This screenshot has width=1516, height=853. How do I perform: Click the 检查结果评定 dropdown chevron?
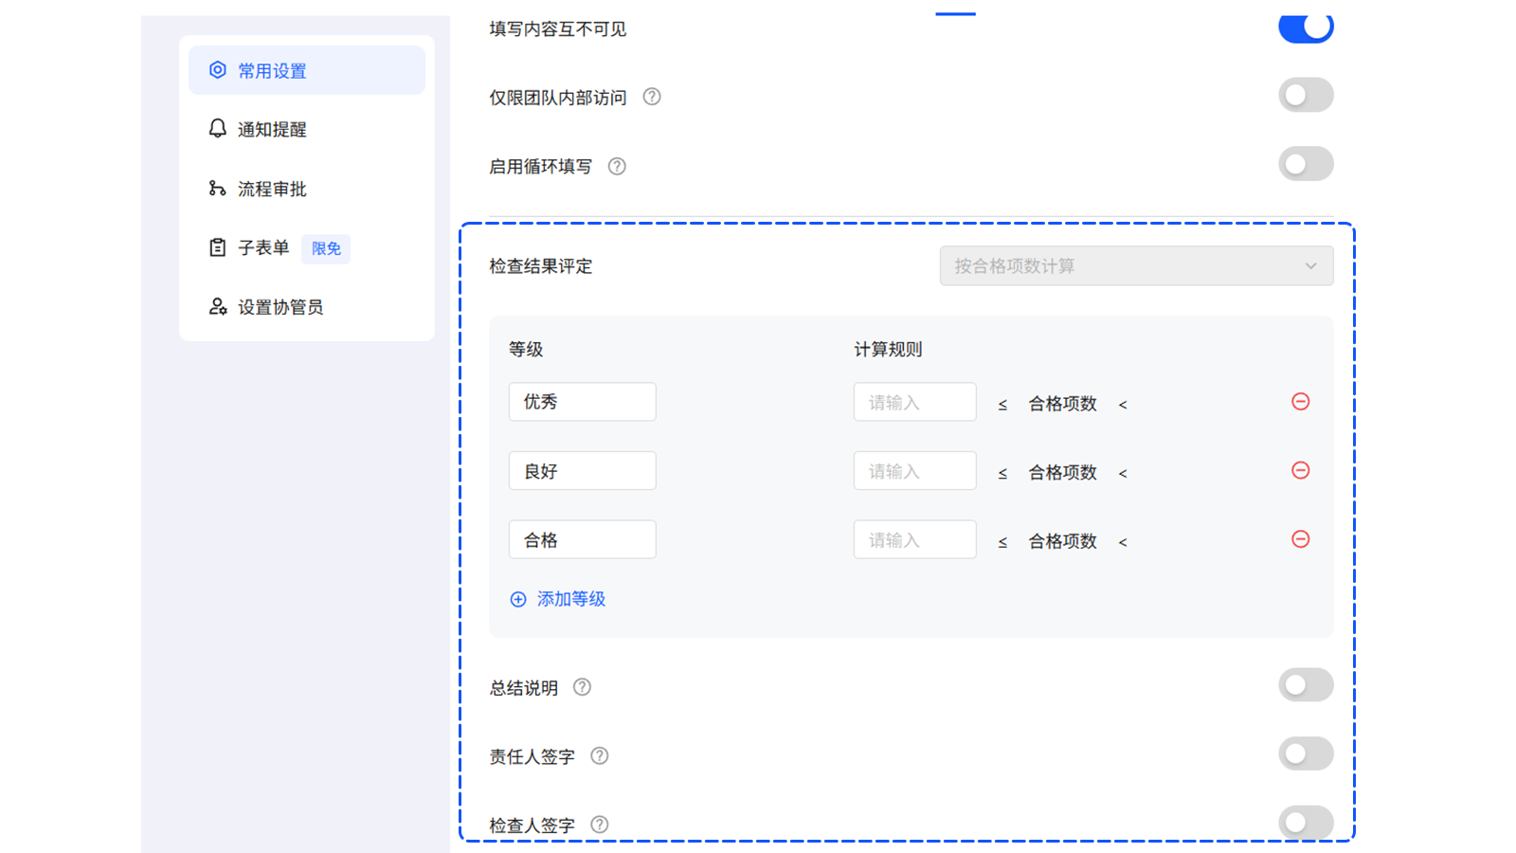point(1310,266)
